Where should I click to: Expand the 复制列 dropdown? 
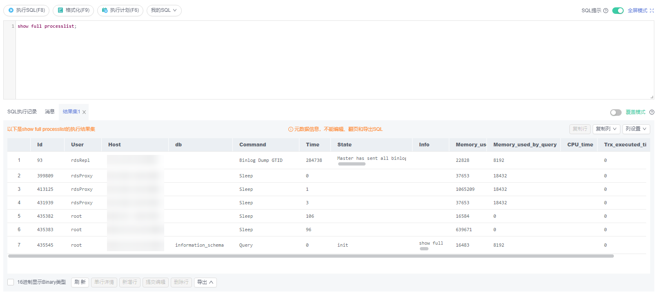pyautogui.click(x=606, y=129)
